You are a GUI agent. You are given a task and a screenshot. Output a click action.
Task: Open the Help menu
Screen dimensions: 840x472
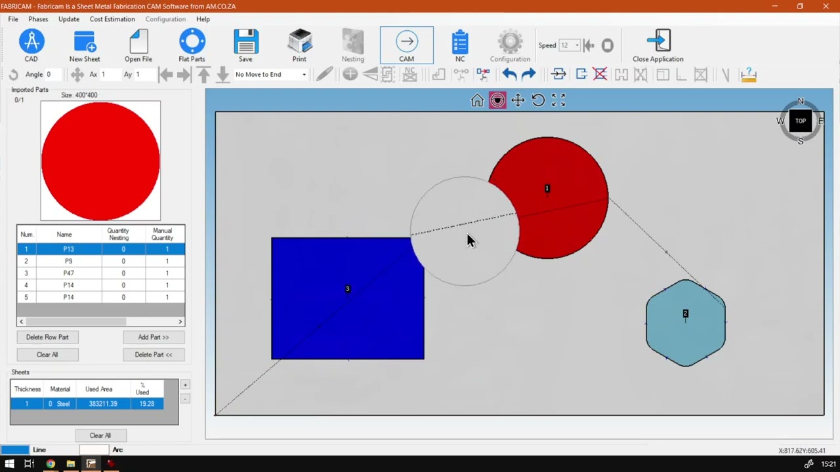(203, 19)
